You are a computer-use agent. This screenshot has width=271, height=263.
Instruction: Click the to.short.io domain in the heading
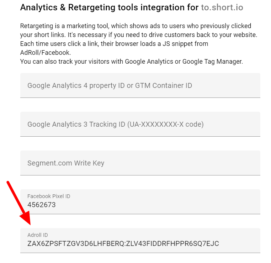click(222, 7)
